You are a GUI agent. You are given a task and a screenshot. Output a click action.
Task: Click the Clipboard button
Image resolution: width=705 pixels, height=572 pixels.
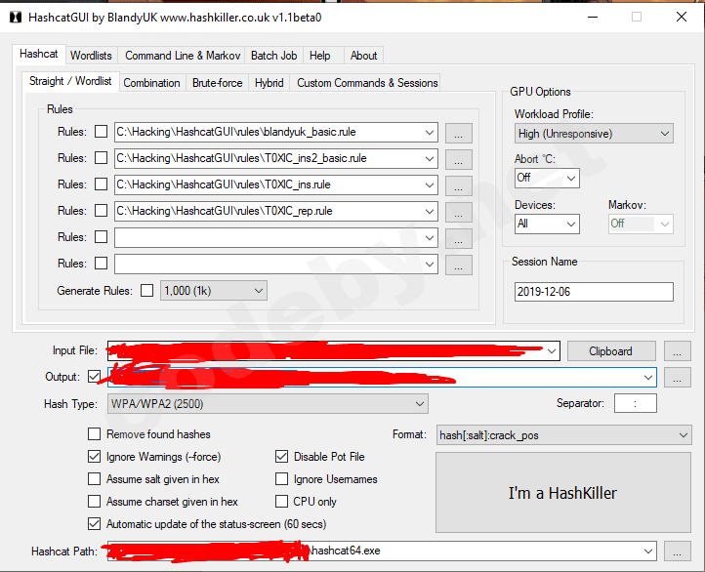[x=611, y=351]
